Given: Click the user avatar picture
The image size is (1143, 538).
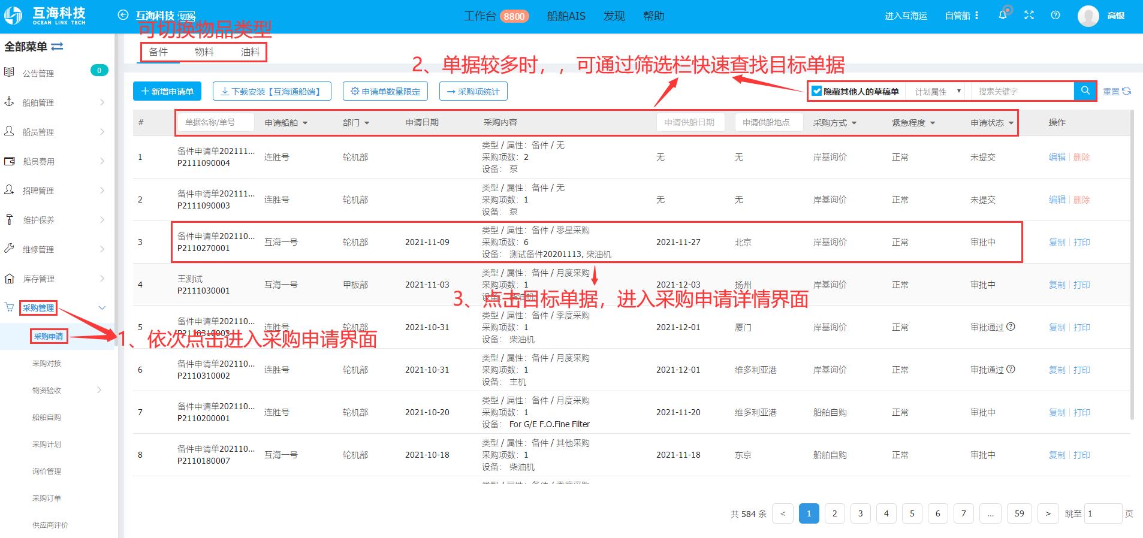Looking at the screenshot, I should 1088,16.
